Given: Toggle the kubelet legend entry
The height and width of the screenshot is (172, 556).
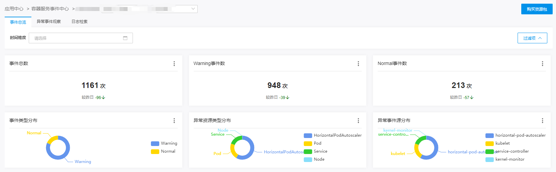Looking at the screenshot, I should click(498, 143).
